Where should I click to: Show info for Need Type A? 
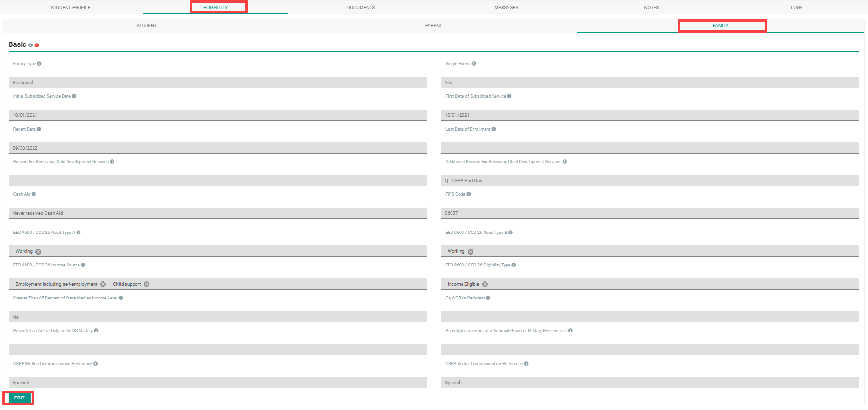coord(79,233)
